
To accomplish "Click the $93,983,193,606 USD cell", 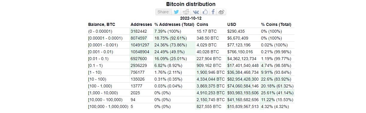I will tap(243, 93).
